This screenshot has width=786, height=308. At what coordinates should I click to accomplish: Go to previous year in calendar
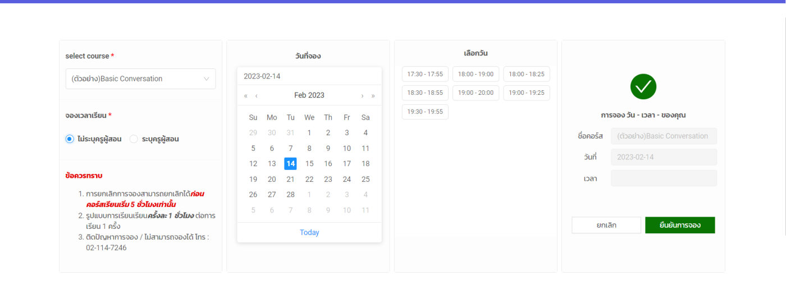click(x=246, y=95)
